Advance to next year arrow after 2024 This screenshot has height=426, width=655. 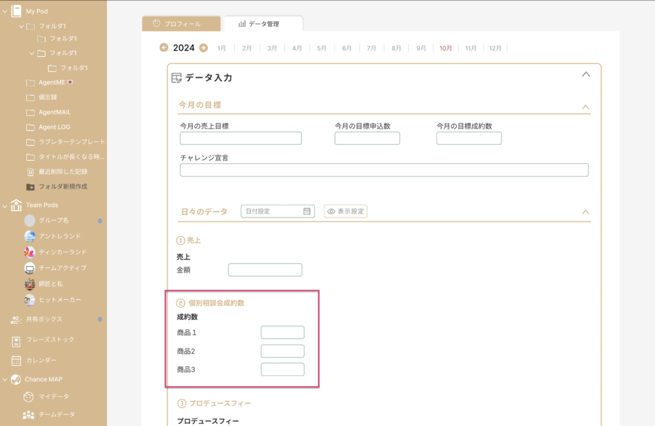203,47
